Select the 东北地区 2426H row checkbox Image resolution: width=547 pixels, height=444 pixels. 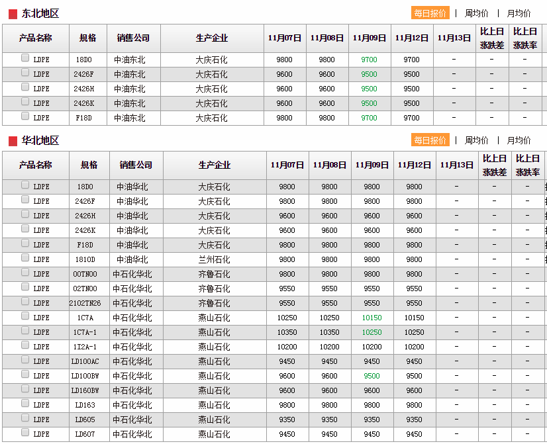point(25,87)
